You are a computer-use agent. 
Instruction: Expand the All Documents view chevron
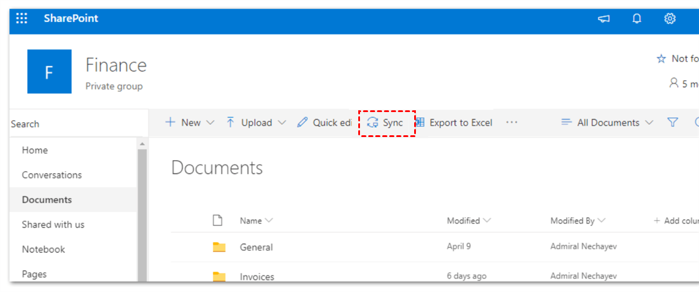pos(649,123)
